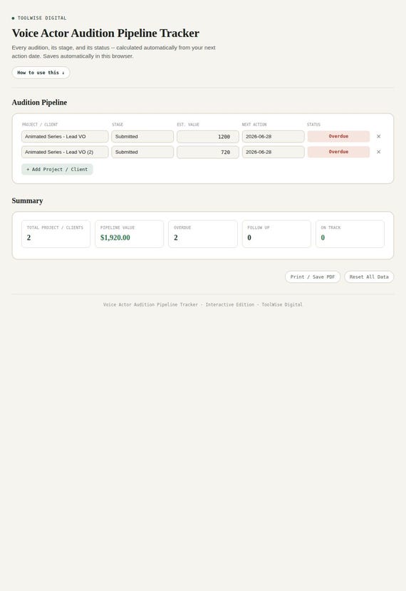Click the Voice Actor Audition Pipeline Tracker title
The height and width of the screenshot is (591, 406).
click(105, 34)
